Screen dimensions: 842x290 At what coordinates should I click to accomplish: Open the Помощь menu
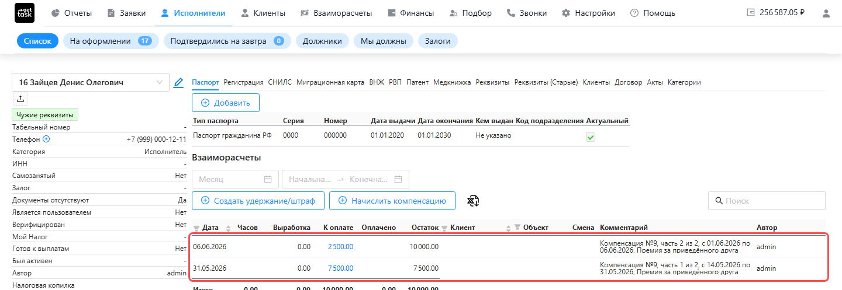[653, 13]
